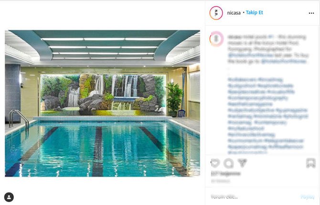The height and width of the screenshot is (205, 320).
Task: Click the blurred post date text
Action: [220, 181]
